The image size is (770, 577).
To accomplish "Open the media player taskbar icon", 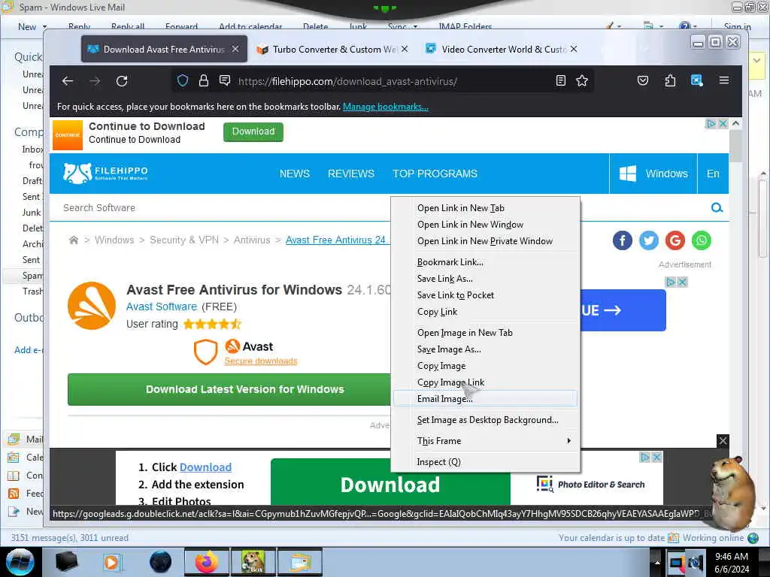I will tap(113, 562).
